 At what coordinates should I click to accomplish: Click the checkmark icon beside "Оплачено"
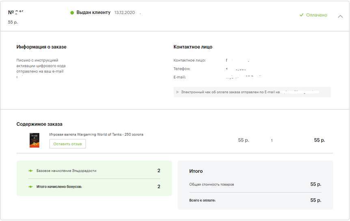point(301,15)
